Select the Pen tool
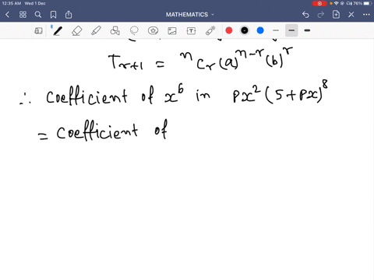374x280 pixels. point(58,31)
